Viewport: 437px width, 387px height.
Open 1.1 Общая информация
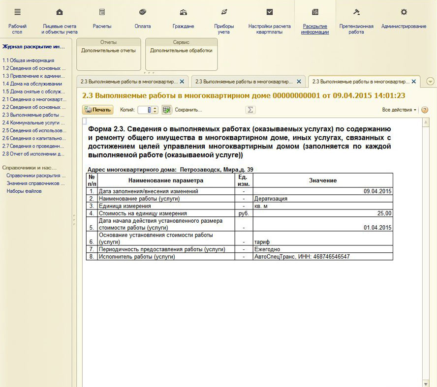point(28,60)
